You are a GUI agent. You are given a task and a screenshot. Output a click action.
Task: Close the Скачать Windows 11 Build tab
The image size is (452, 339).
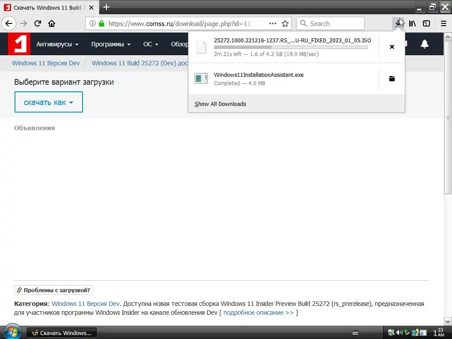pos(91,8)
